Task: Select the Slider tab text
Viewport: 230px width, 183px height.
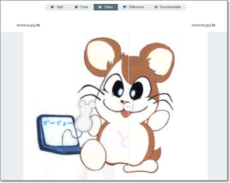Action: click(x=108, y=7)
